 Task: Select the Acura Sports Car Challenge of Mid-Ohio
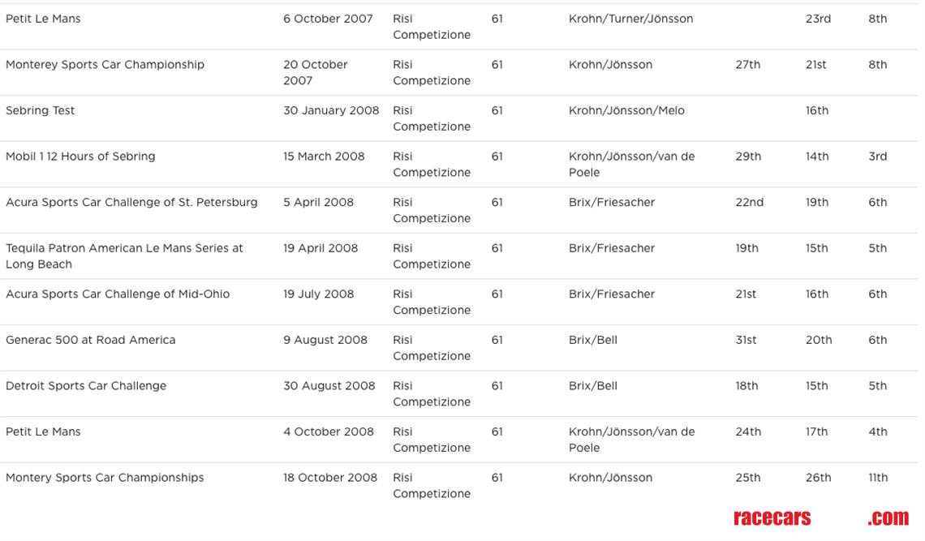click(118, 294)
